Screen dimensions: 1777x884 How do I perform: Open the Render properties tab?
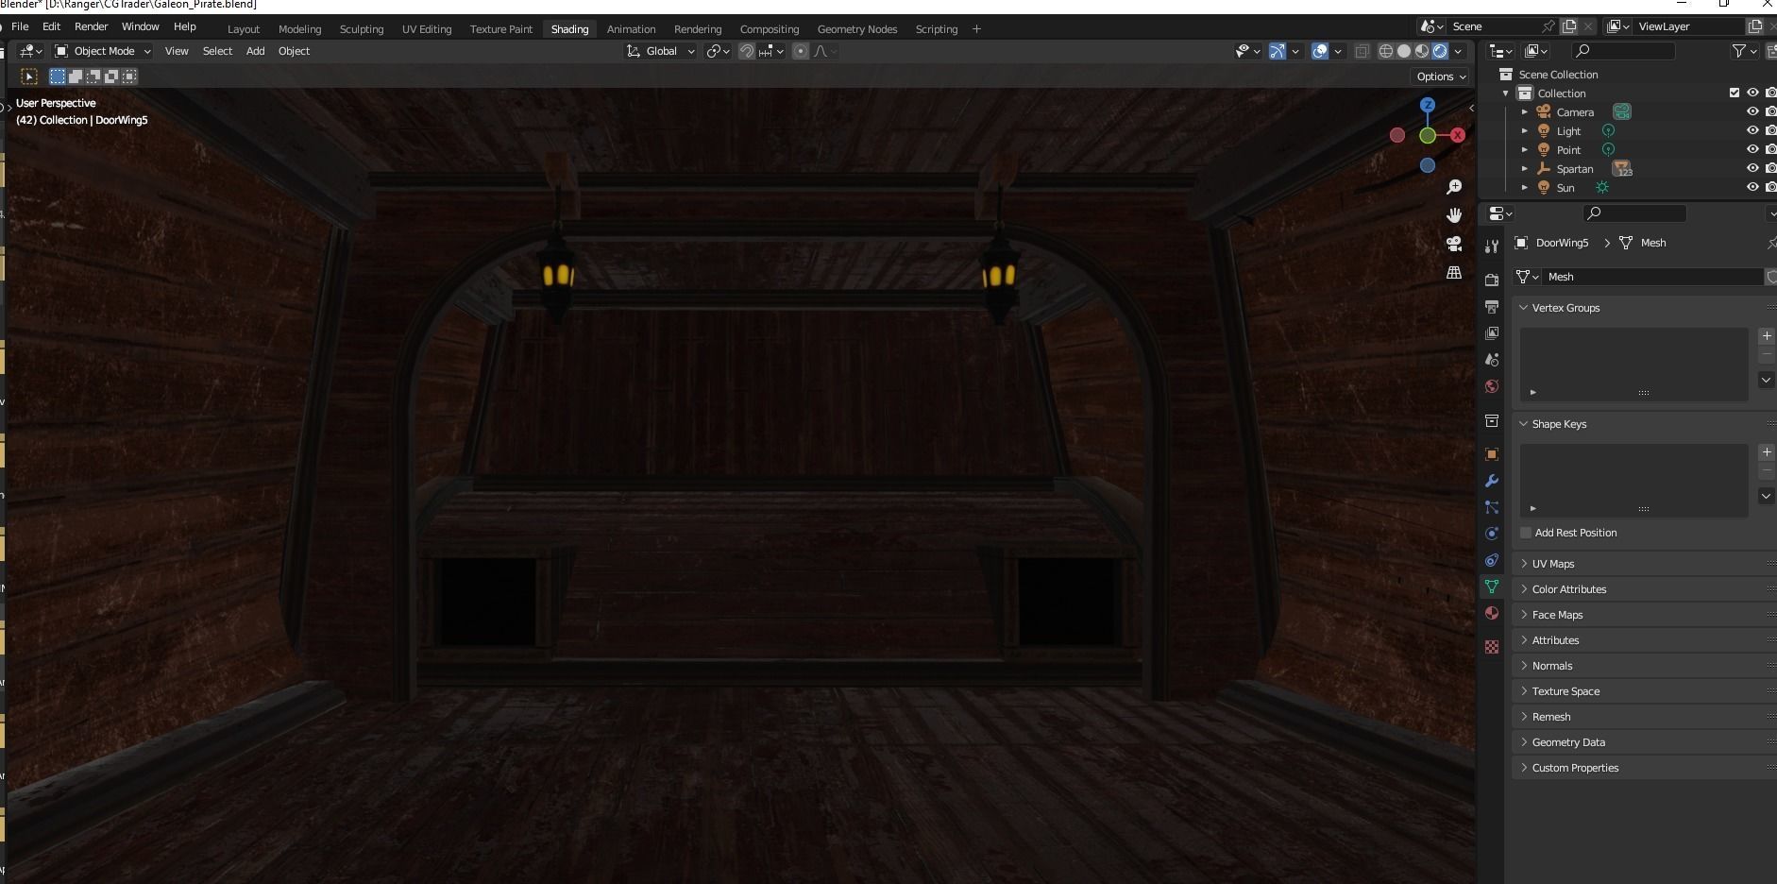[1492, 280]
